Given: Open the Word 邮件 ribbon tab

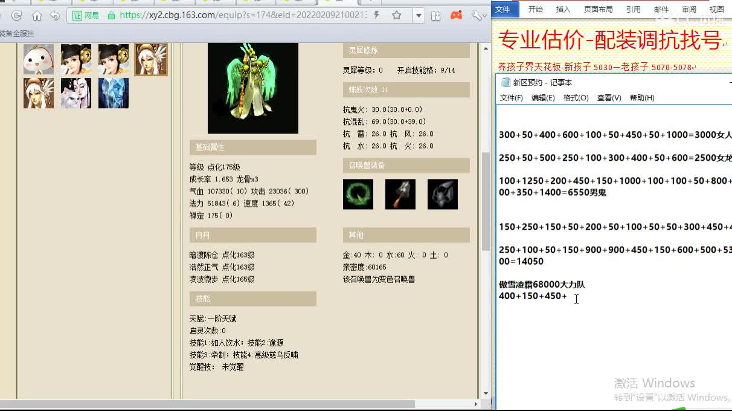Looking at the screenshot, I should [661, 9].
